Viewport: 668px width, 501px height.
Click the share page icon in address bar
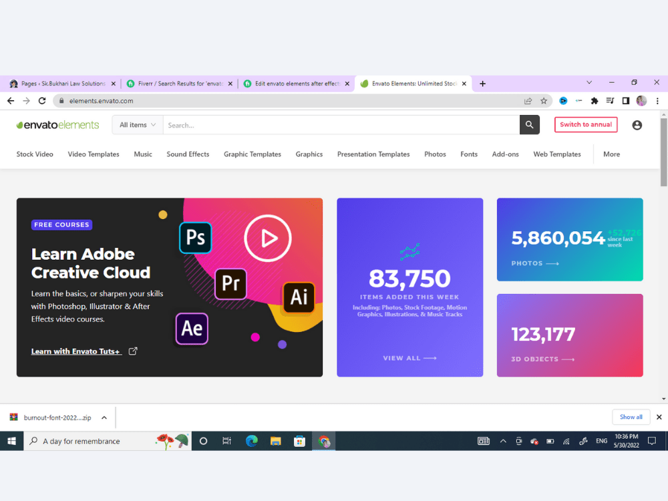point(528,101)
